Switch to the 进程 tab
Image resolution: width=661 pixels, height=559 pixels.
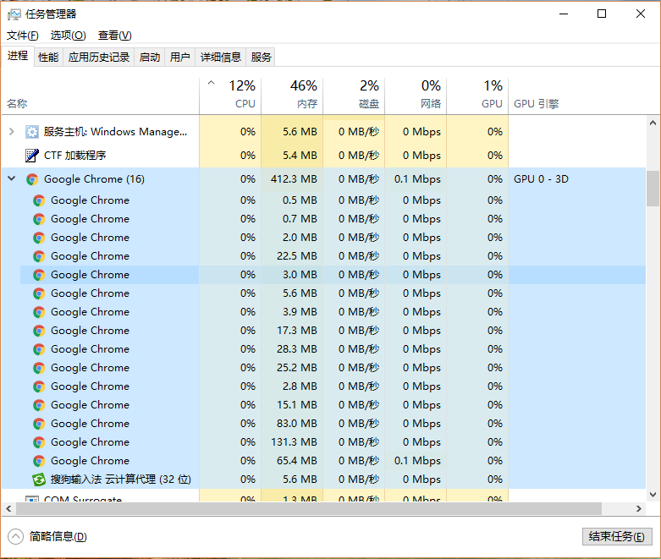point(18,56)
